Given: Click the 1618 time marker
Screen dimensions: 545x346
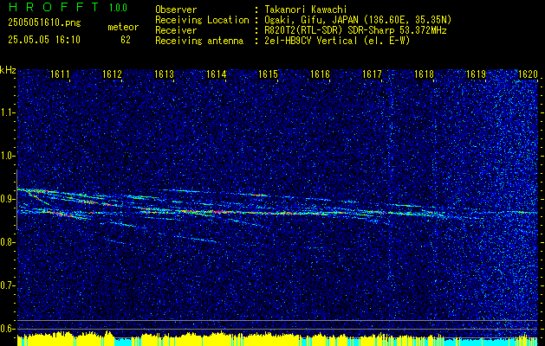Looking at the screenshot, I should (424, 74).
